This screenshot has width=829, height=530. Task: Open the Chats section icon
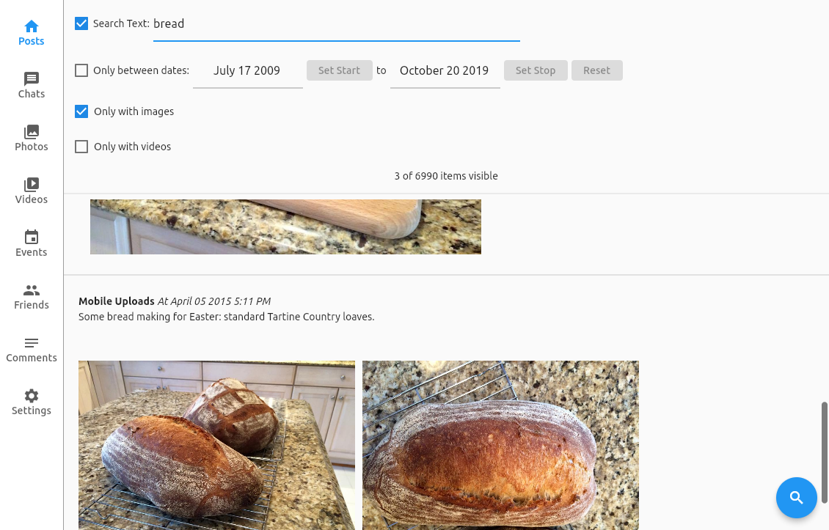pos(32,78)
